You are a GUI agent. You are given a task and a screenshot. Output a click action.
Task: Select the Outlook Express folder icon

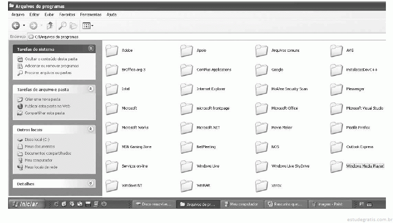[336, 148]
